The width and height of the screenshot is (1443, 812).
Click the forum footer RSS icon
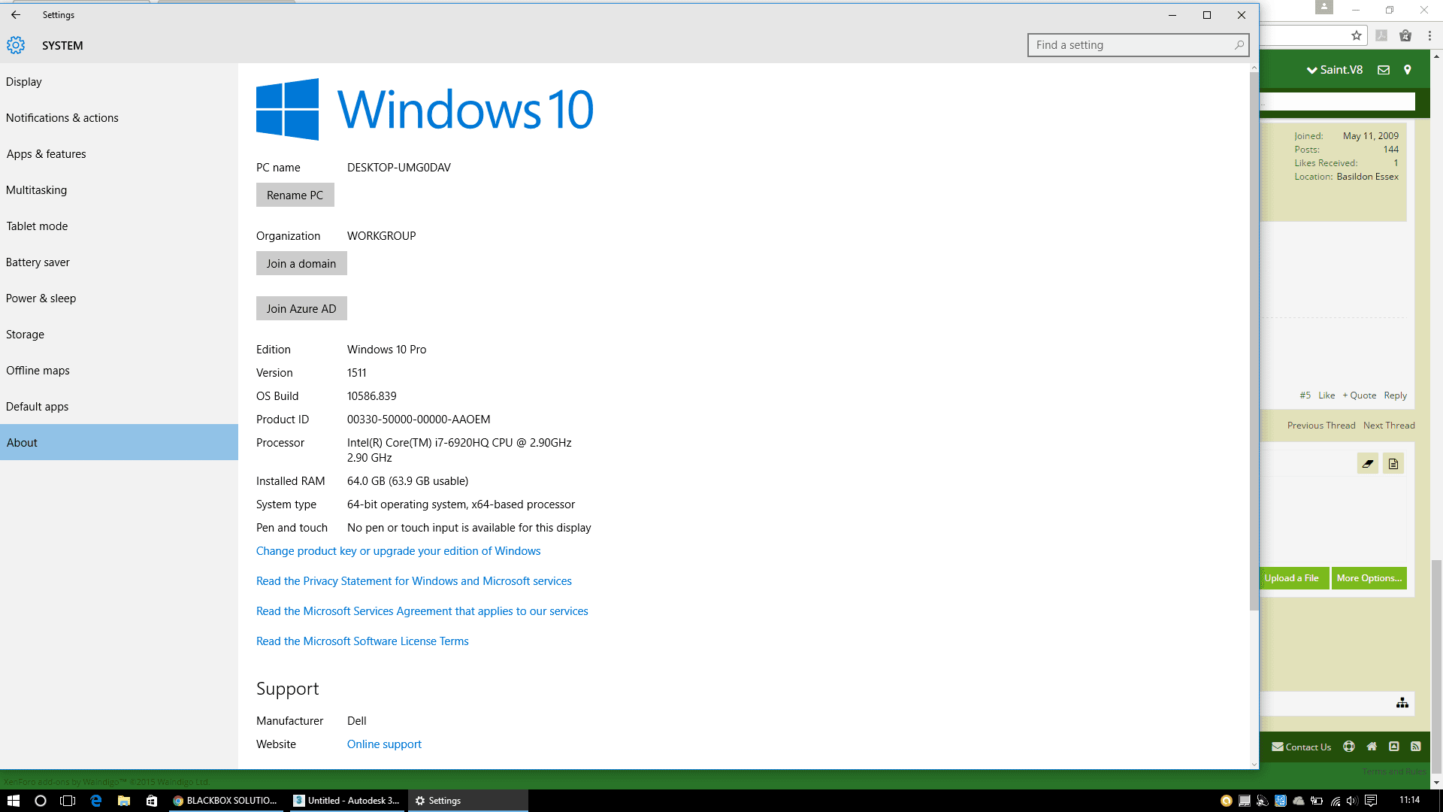click(1416, 747)
